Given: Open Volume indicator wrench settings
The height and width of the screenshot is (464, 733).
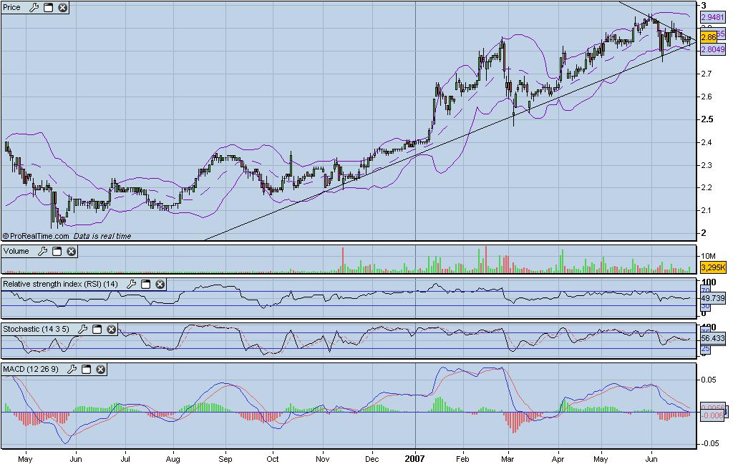Looking at the screenshot, I should 42,251.
